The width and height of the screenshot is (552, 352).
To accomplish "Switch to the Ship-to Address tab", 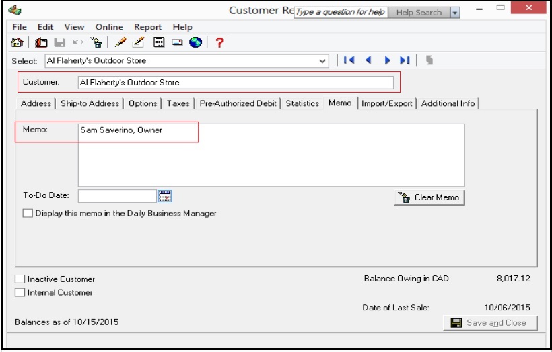I will point(90,103).
